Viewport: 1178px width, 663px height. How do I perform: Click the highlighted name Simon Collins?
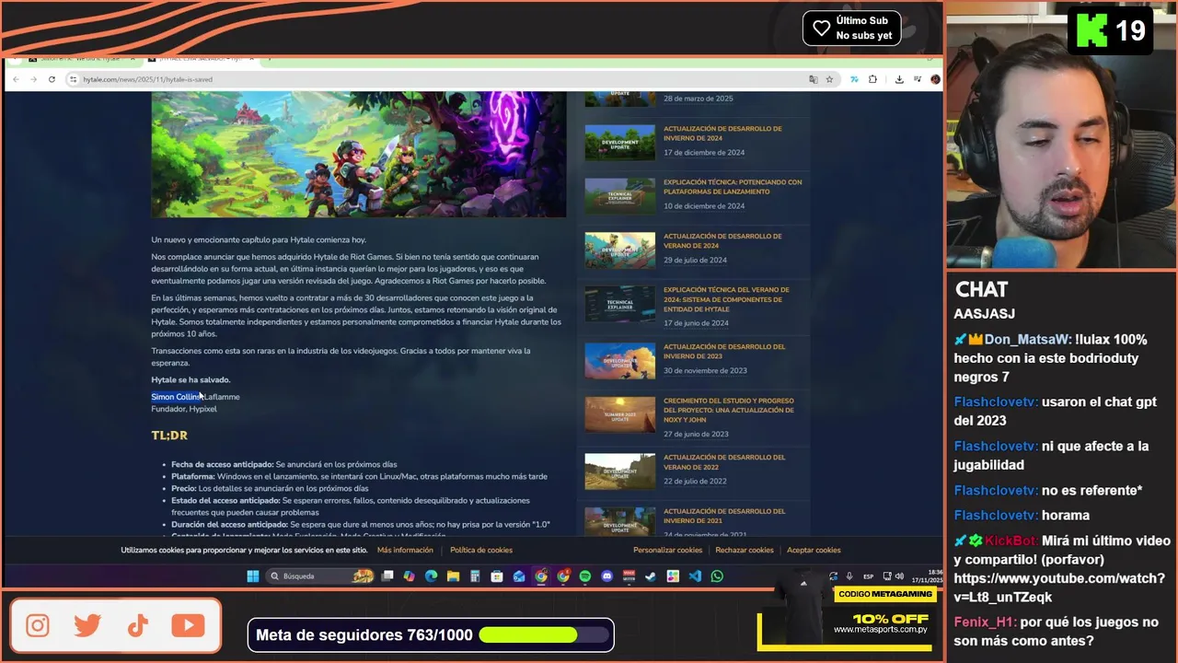coord(176,397)
